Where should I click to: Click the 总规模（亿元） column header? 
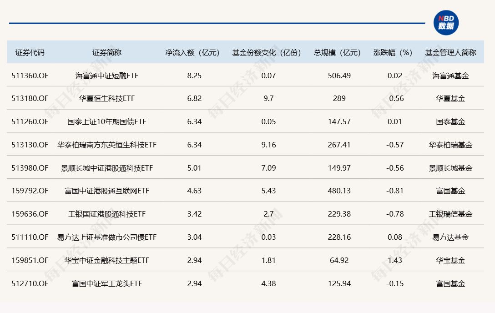point(337,52)
